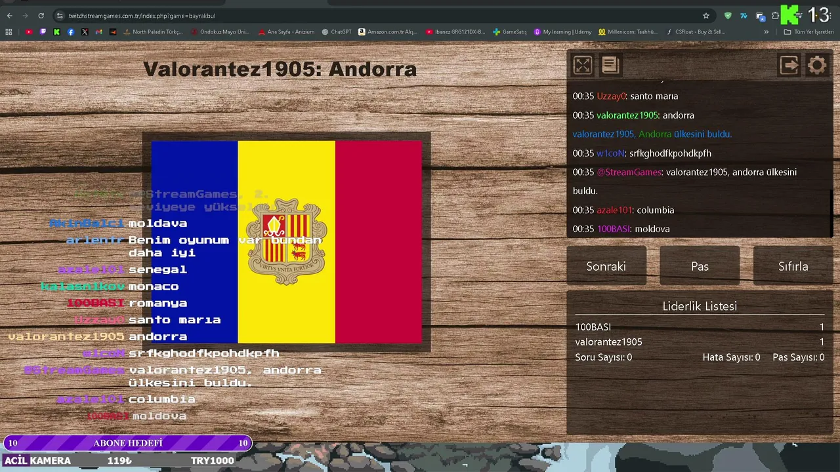Open CSFloat - Buy & Sell bookmark
Viewport: 840px width, 472px height.
coord(696,31)
